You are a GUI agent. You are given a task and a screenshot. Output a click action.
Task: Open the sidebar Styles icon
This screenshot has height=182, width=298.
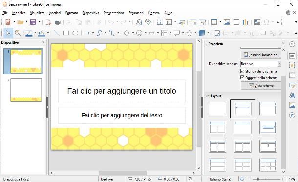(x=292, y=95)
